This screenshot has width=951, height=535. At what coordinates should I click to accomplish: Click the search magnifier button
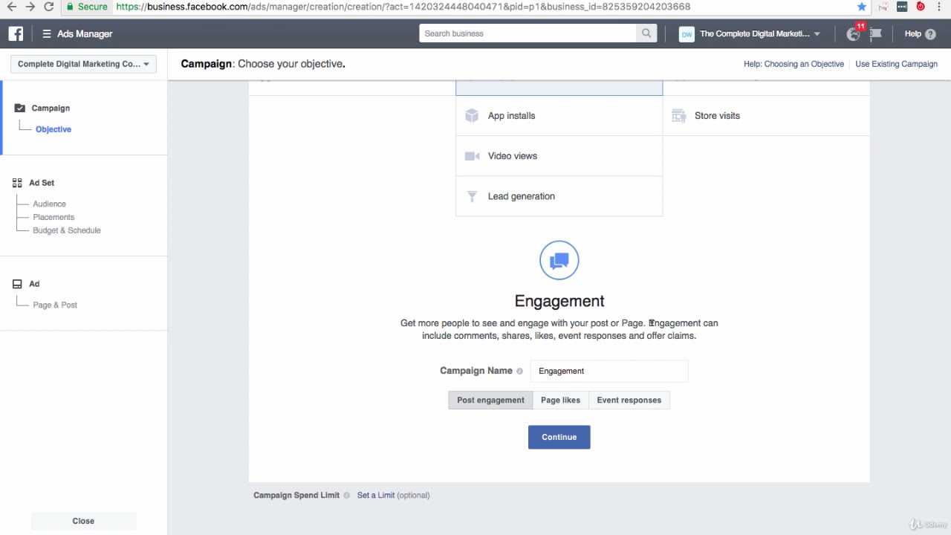click(x=646, y=33)
